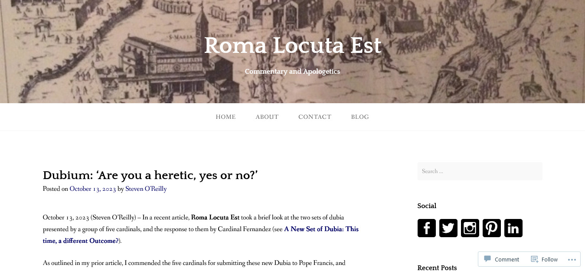Click the Comment speech bubble button
This screenshot has height=271, width=585.
point(501,259)
